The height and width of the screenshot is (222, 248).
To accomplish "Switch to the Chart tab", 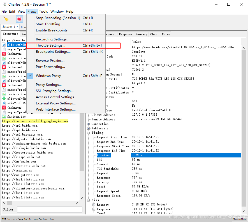I will pyautogui.click(x=154, y=35).
